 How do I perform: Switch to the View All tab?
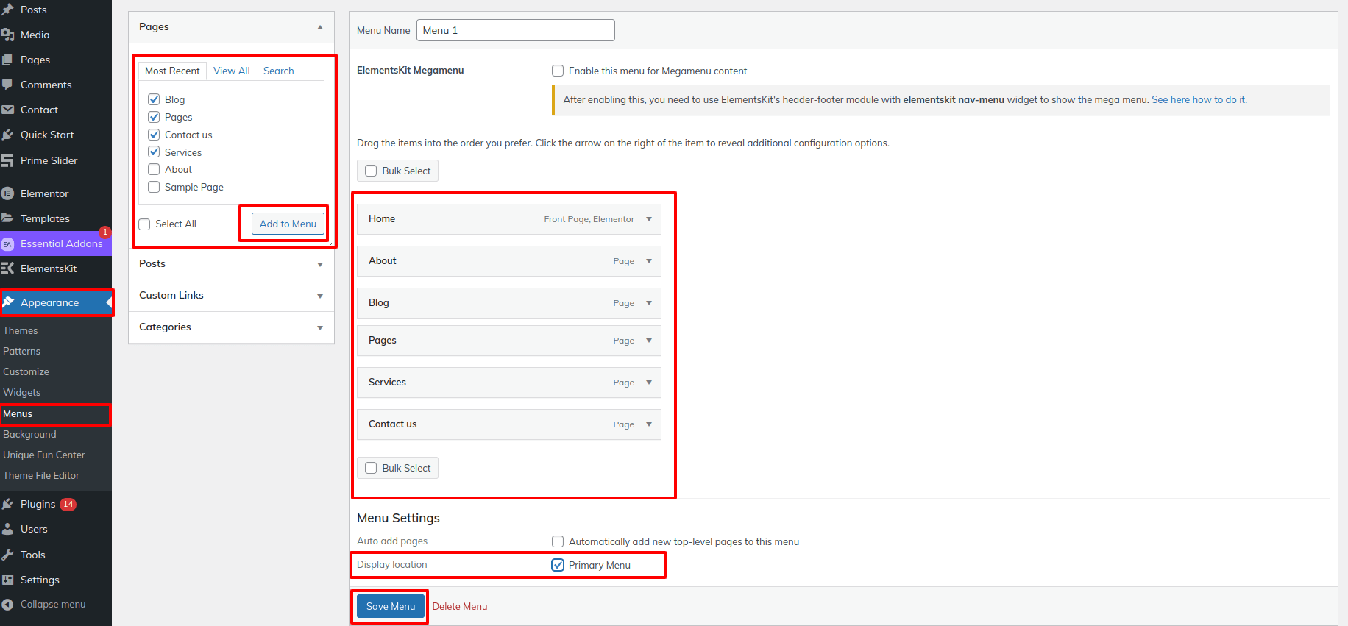click(x=232, y=71)
